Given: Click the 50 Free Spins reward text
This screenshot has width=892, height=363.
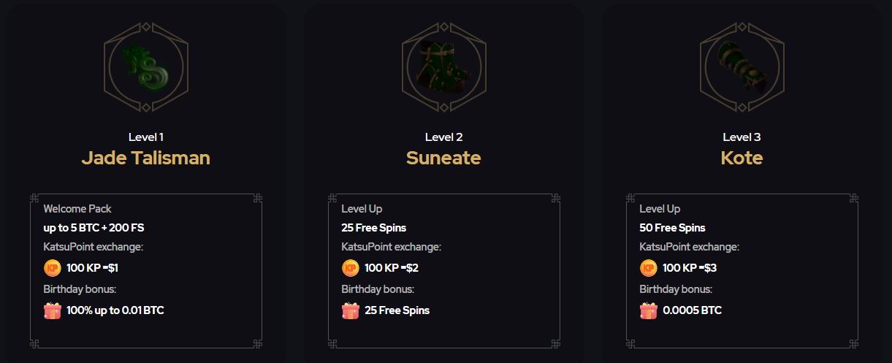Looking at the screenshot, I should pos(672,228).
